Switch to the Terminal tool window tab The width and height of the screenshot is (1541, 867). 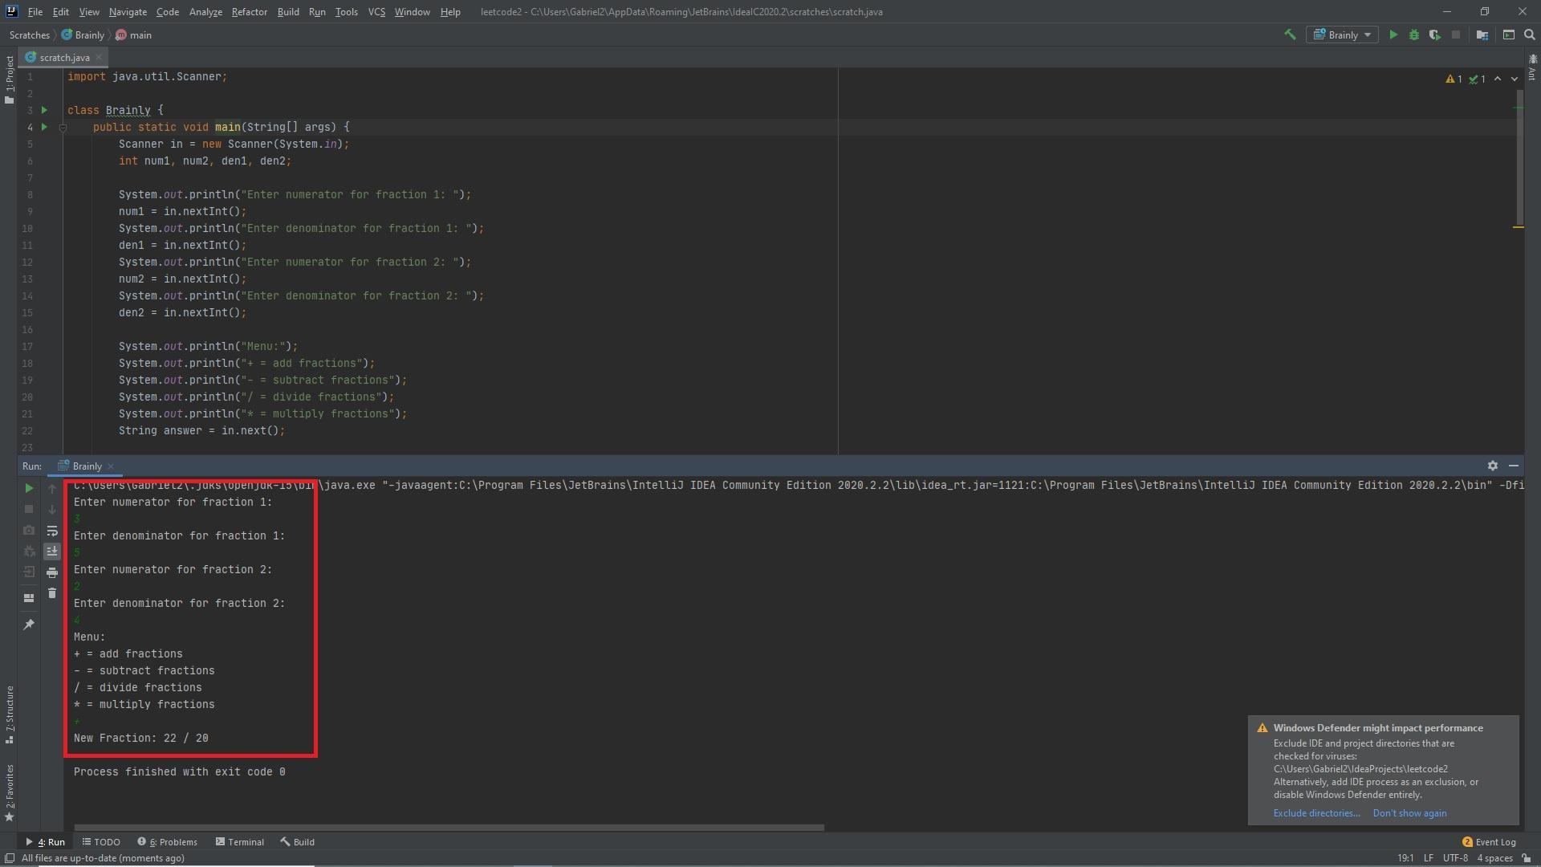pos(239,842)
